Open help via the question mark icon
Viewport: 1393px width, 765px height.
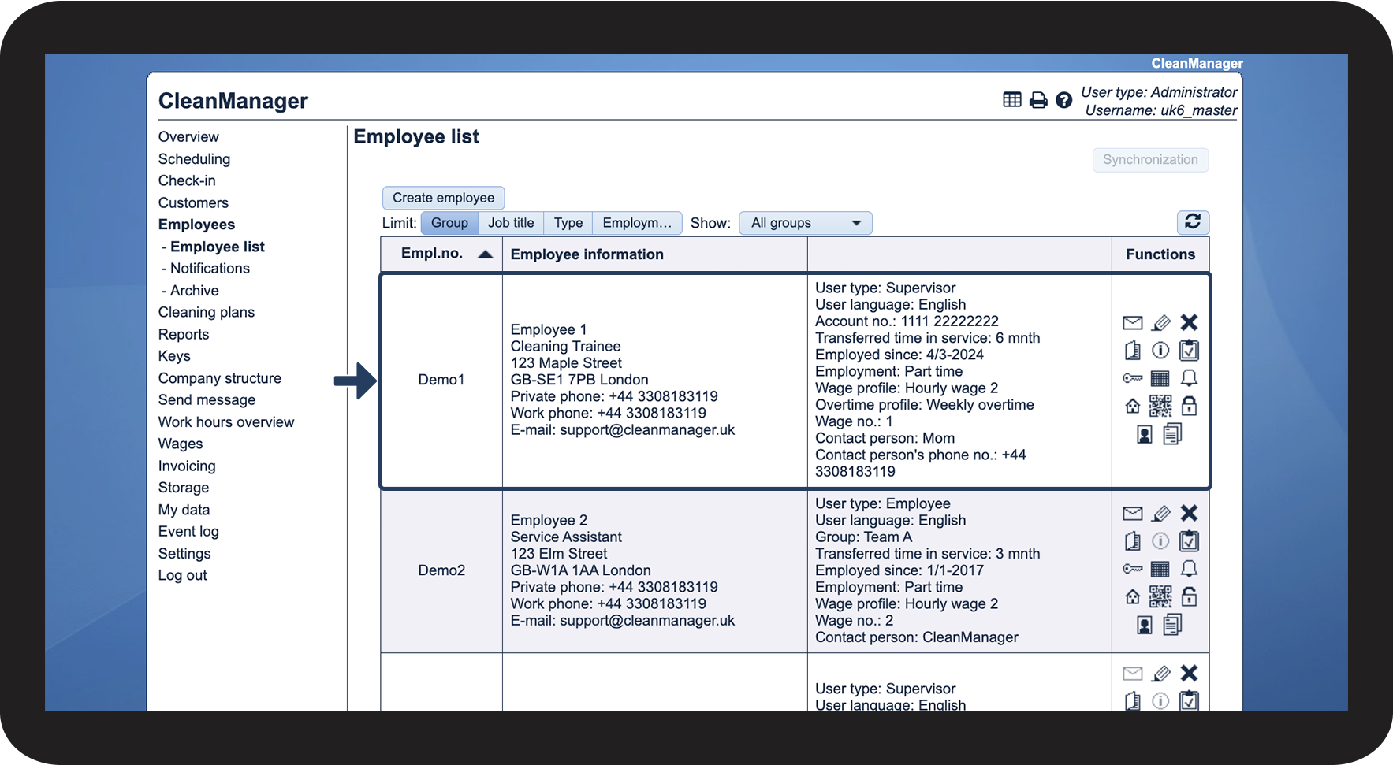1063,100
